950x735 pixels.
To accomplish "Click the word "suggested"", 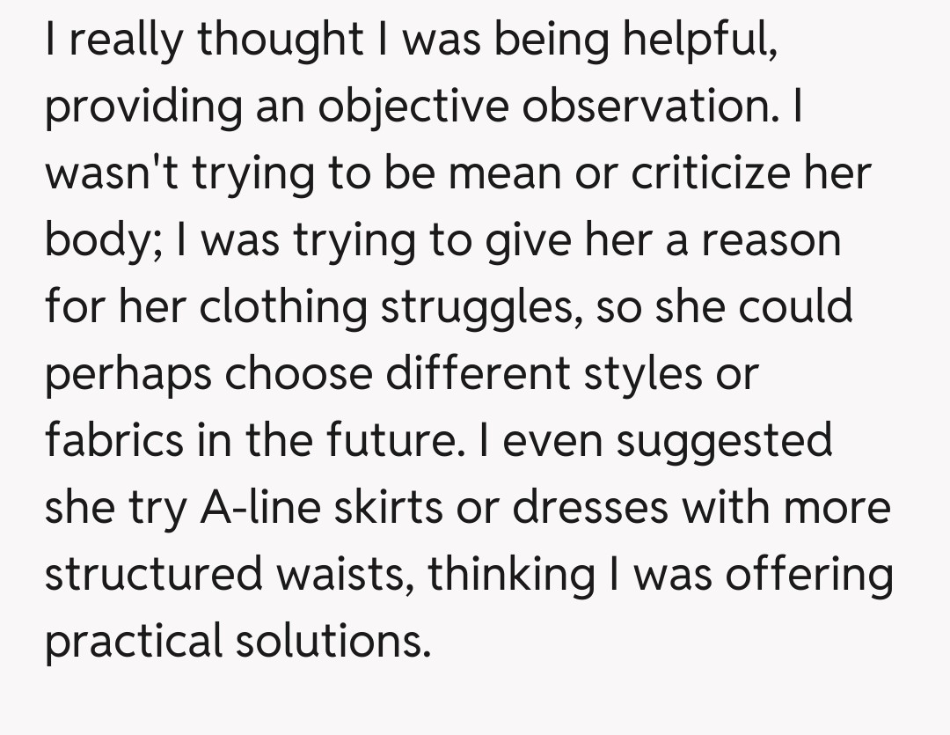I will [723, 440].
